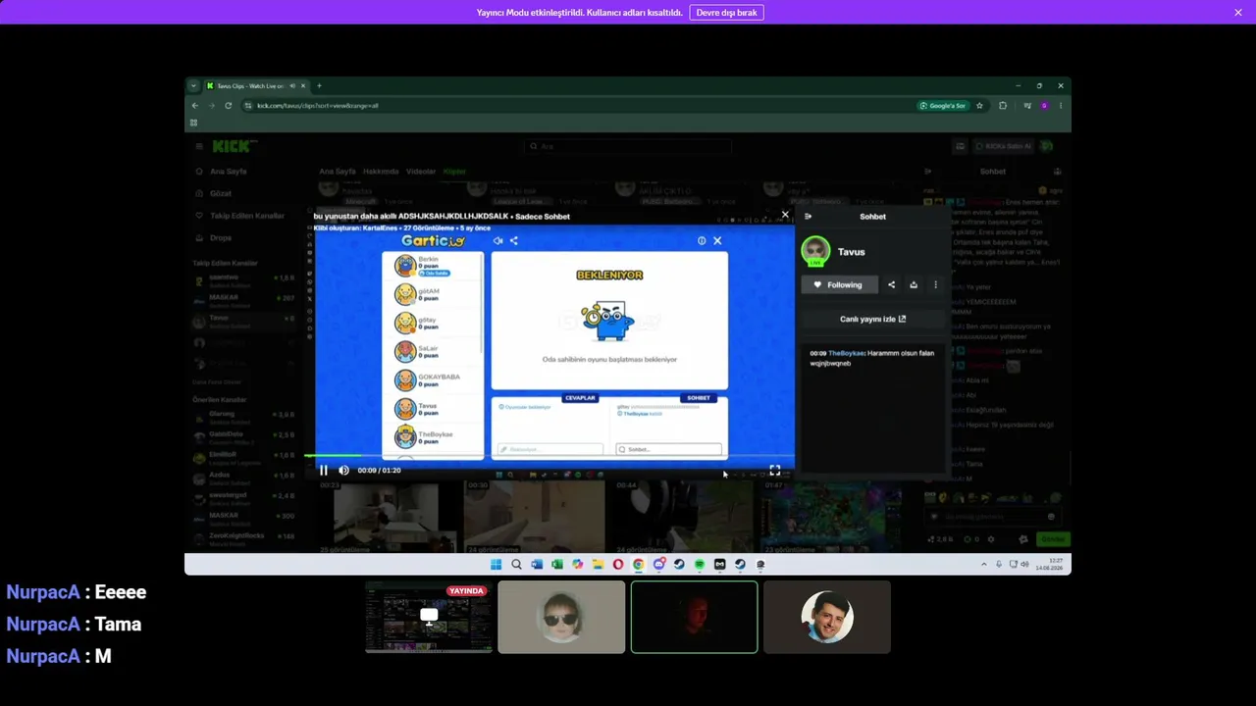The width and height of the screenshot is (1256, 706).
Task: Open the 00:23 clip thumbnail
Action: [x=388, y=516]
